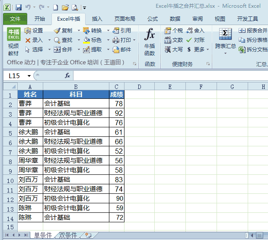Switch to the 开发工具 ribbon tab

248,19
